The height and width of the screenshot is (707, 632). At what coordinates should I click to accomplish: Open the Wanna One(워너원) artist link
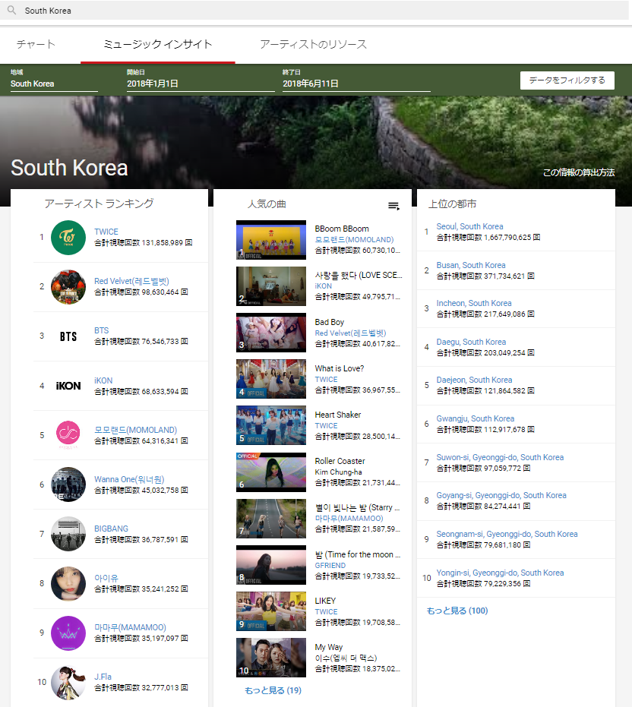pos(129,479)
